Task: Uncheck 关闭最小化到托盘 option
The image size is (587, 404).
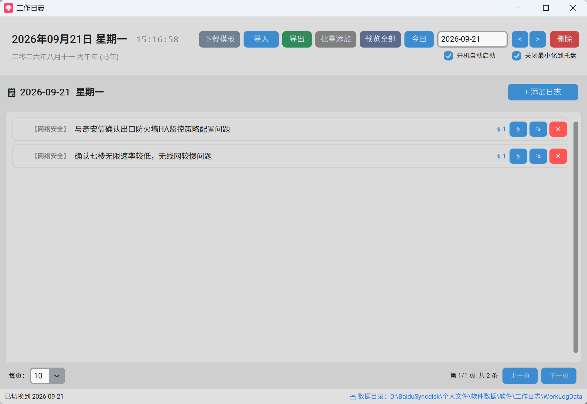Action: pyautogui.click(x=516, y=56)
